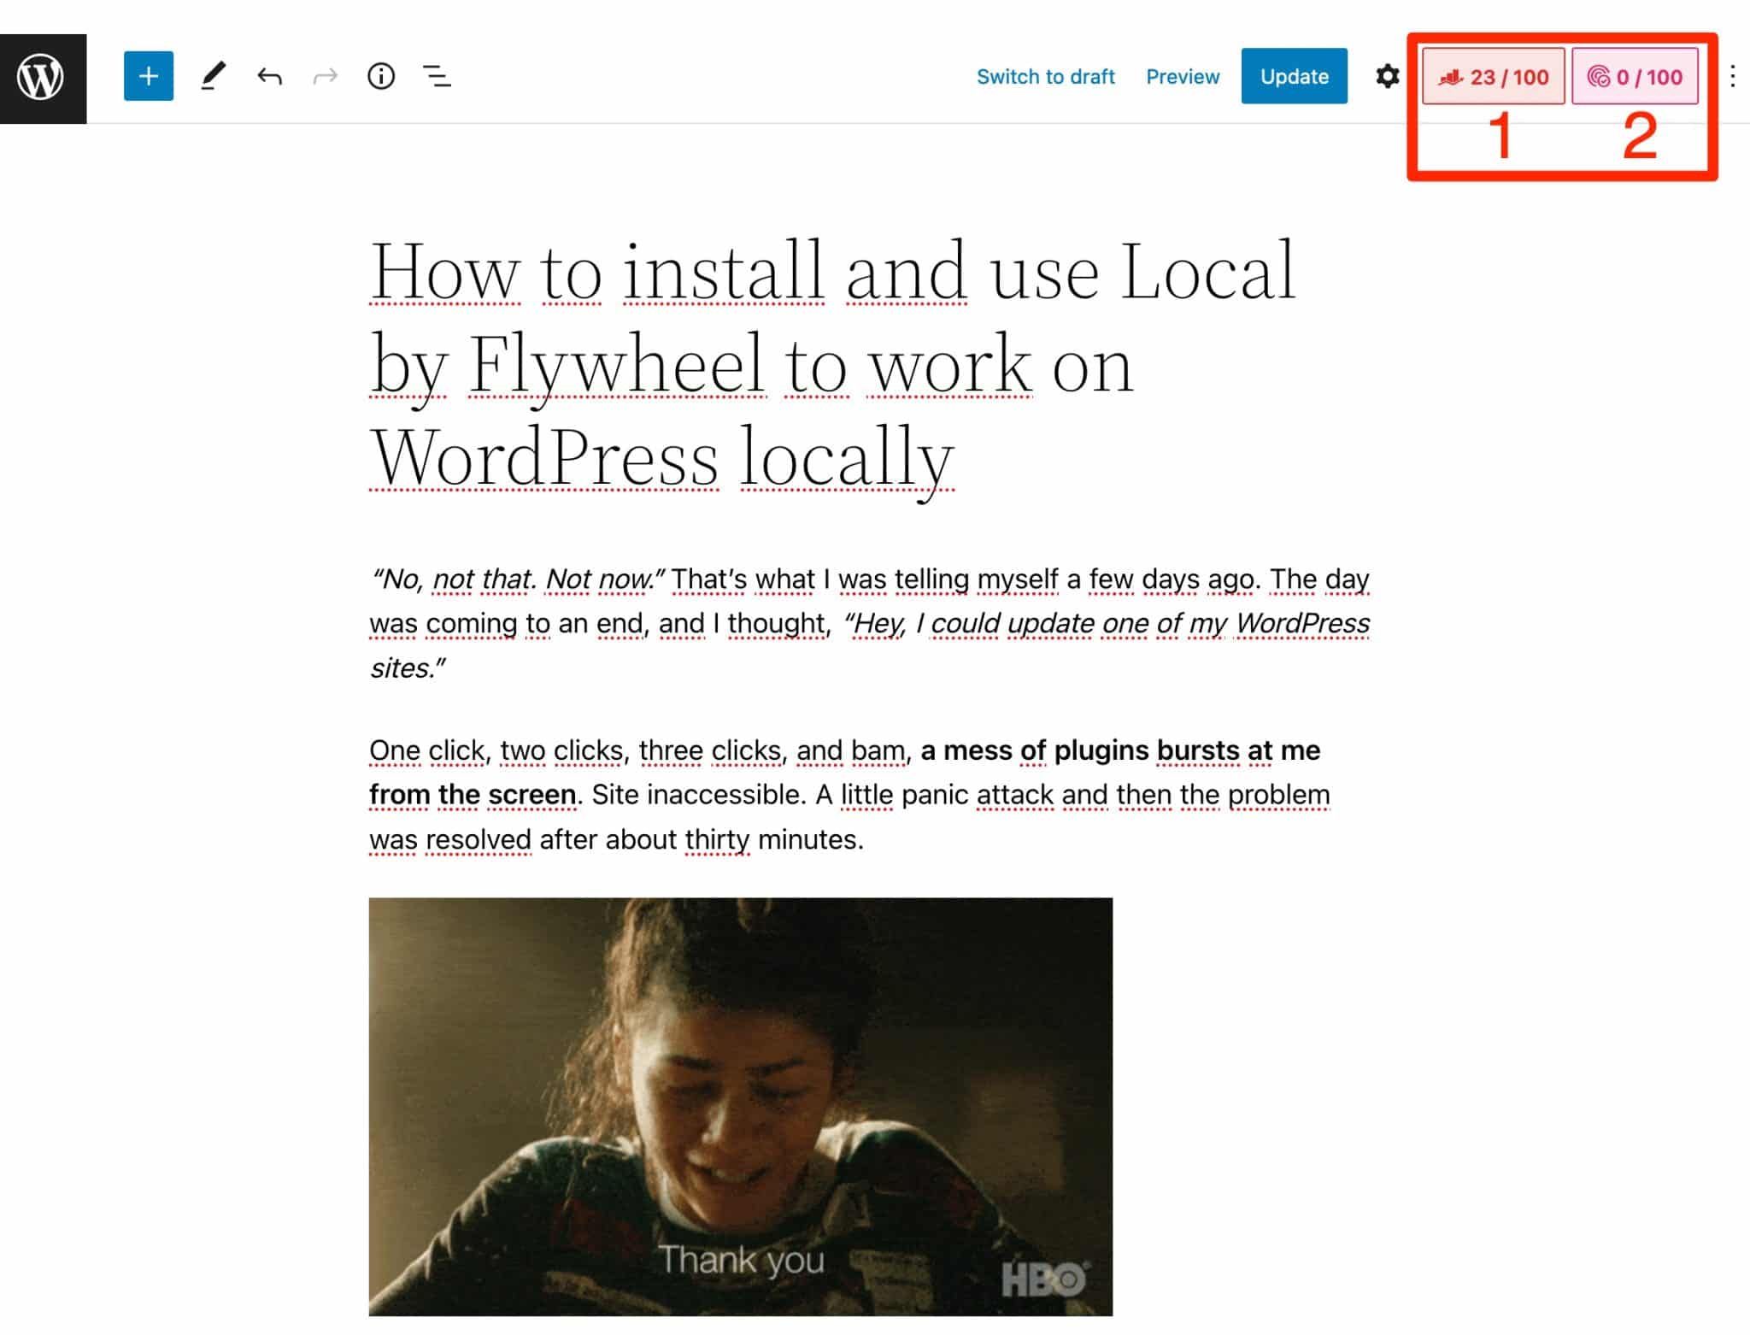Click the undo arrow icon

click(x=267, y=77)
